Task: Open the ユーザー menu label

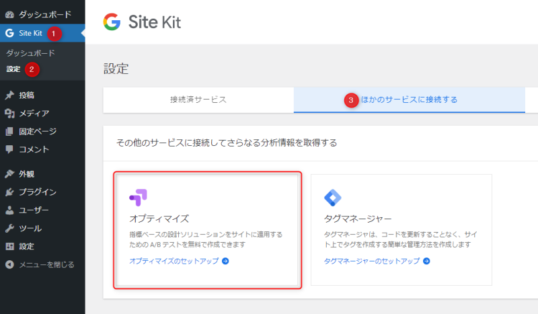Action: (34, 210)
